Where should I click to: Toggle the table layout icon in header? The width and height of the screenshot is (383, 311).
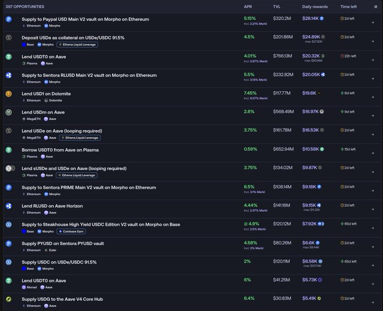[376, 7]
